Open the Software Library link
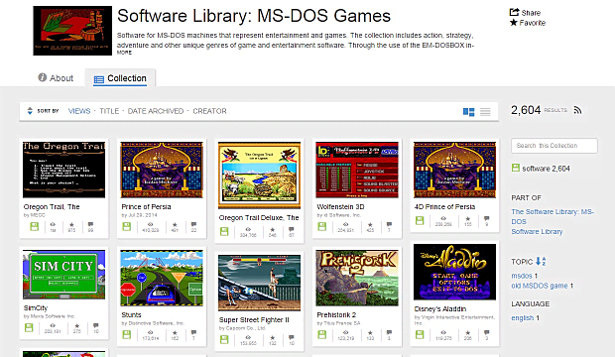The width and height of the screenshot is (615, 357). coord(537,231)
